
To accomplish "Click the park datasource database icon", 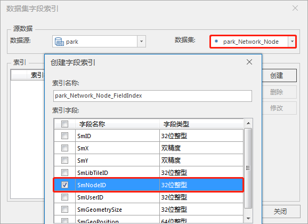I will (x=59, y=42).
